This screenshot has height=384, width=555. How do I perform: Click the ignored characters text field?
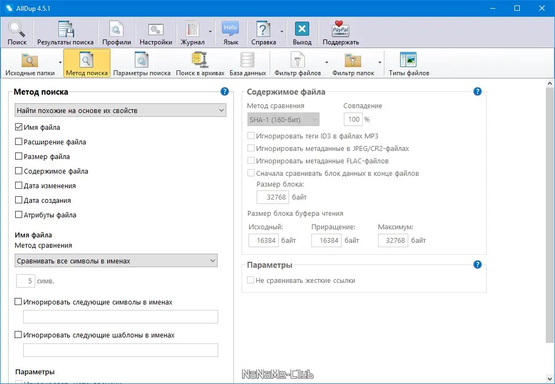point(121,317)
